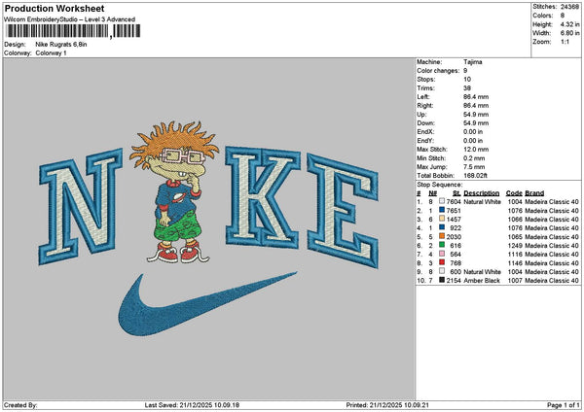Click the St. column header

click(456, 193)
